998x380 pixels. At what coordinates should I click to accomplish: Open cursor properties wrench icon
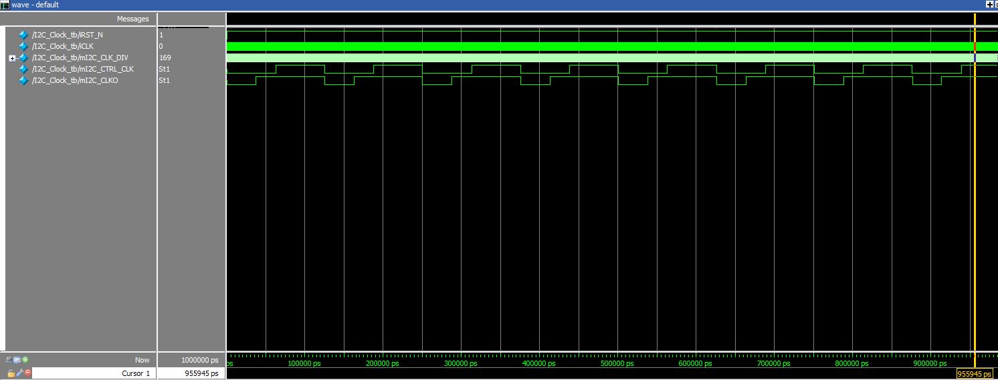20,373
